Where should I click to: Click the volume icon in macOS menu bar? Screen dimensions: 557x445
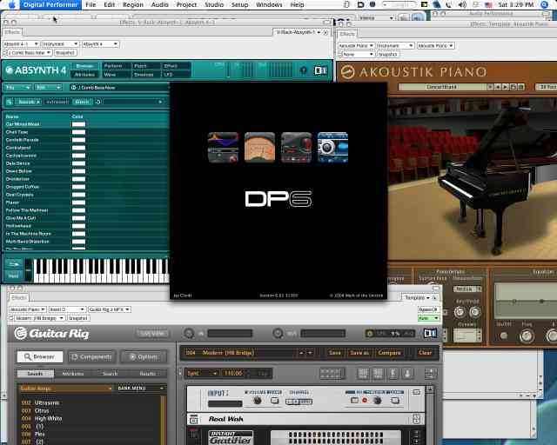tap(462, 4)
